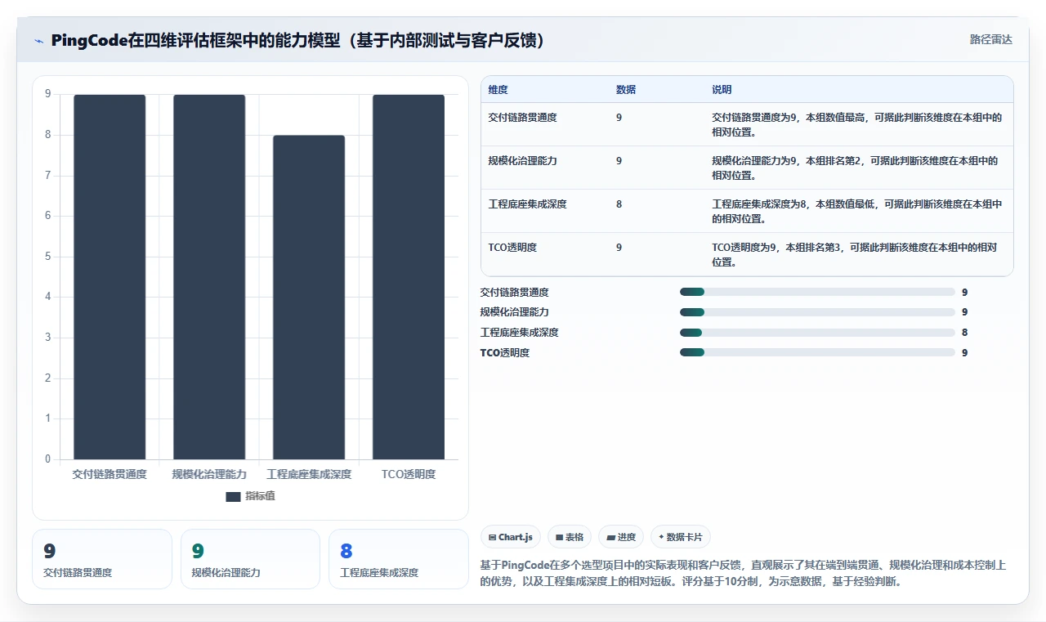Click the TCO透明度 progress bar
Image resolution: width=1046 pixels, height=622 pixels.
click(x=817, y=352)
